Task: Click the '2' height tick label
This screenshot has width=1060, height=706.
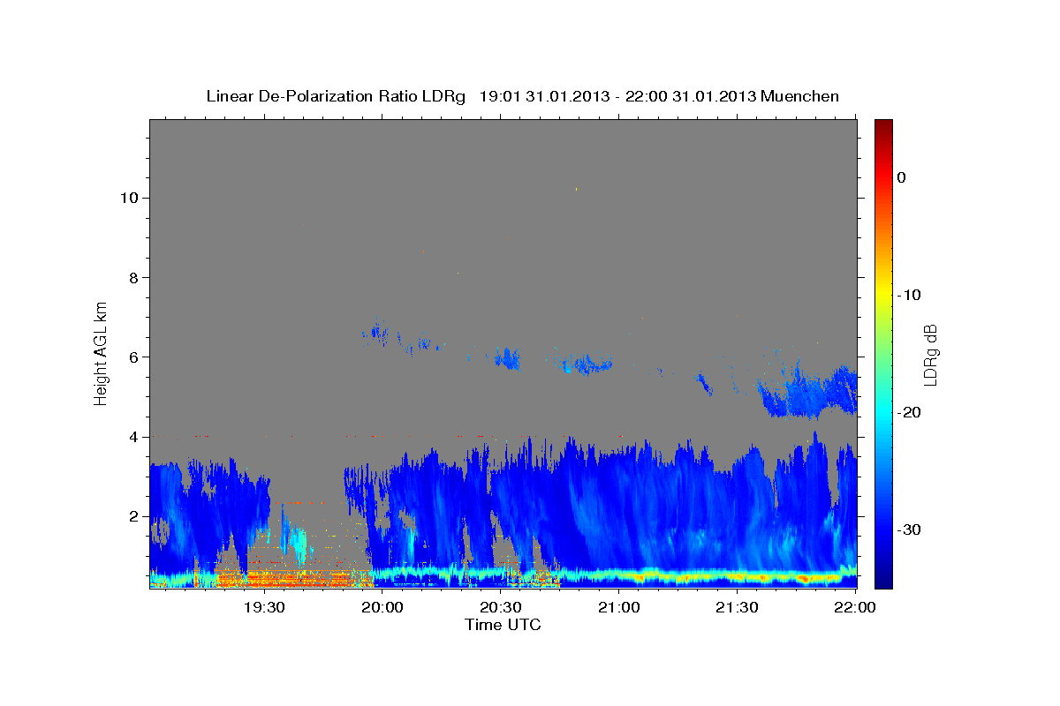Action: (132, 516)
